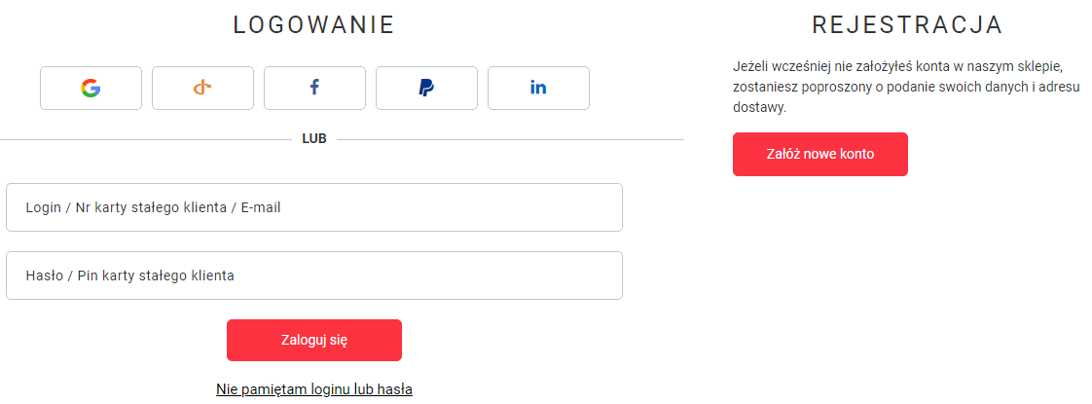Click the horizontal line right of LUB
Screen dimensions: 1092x404
click(511, 139)
